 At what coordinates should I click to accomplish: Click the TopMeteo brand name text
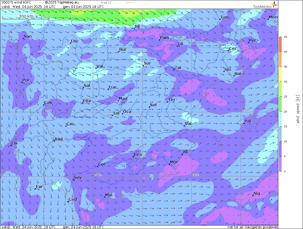(262, 7)
